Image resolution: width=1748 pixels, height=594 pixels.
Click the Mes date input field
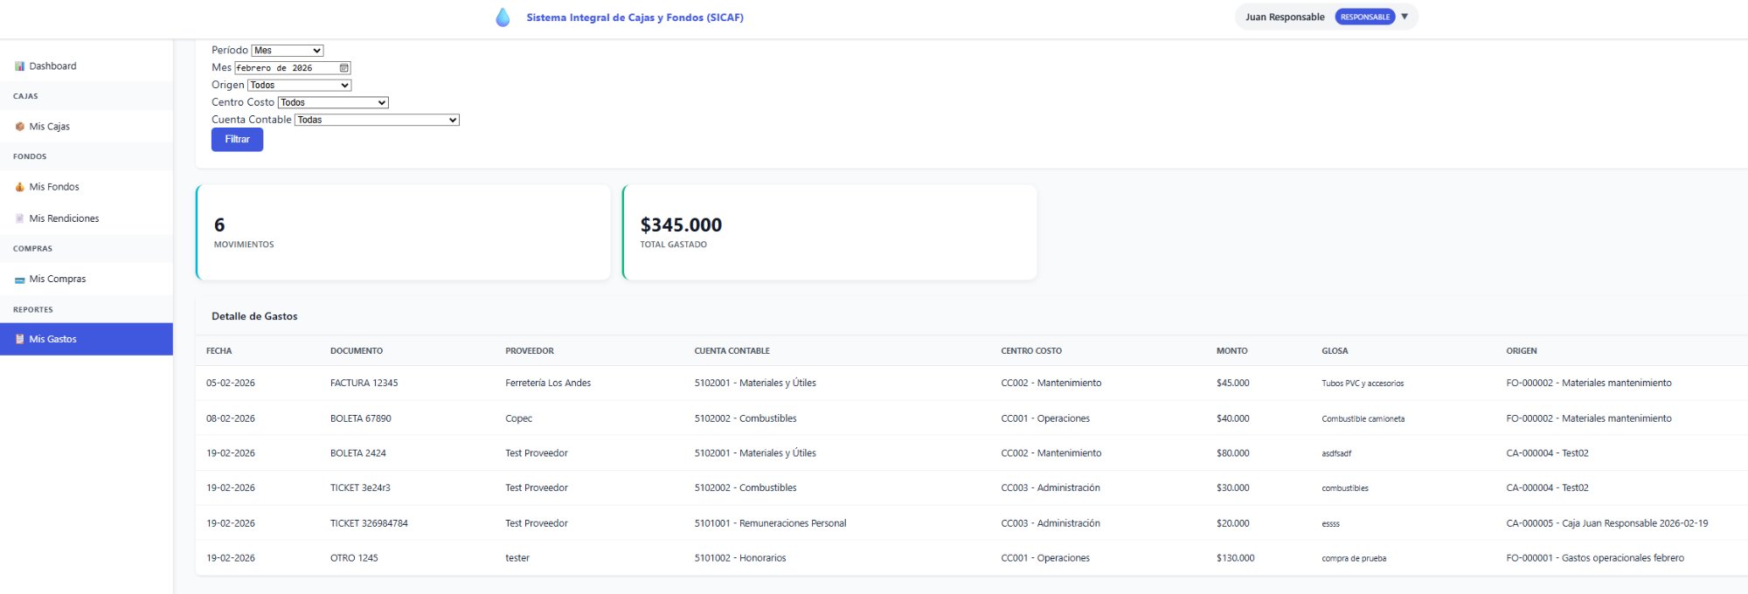point(285,68)
